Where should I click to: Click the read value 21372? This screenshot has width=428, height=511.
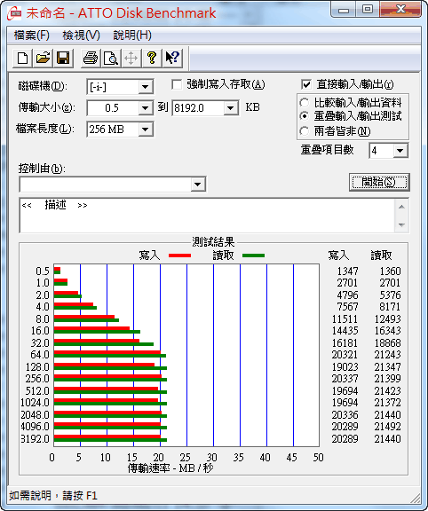point(387,403)
